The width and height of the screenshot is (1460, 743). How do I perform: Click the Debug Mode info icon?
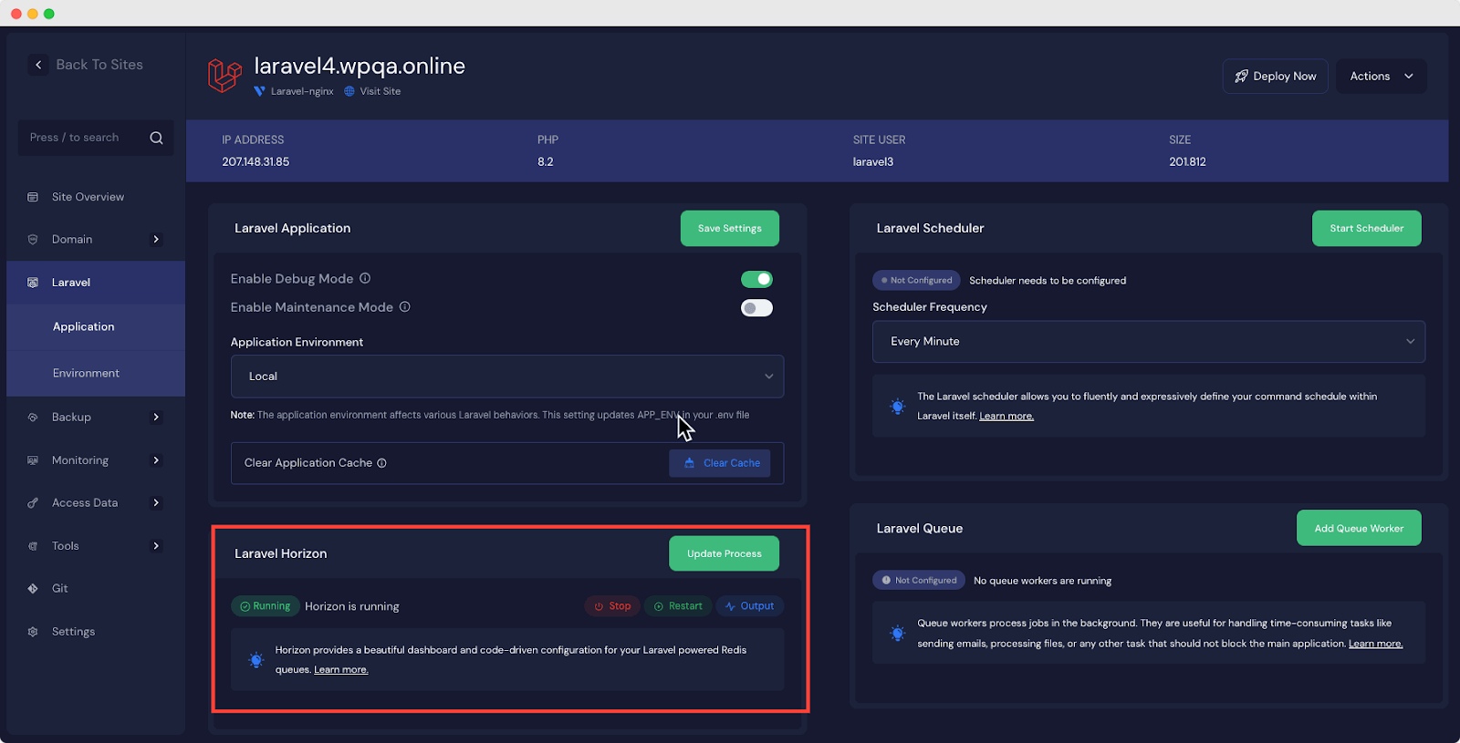(365, 278)
